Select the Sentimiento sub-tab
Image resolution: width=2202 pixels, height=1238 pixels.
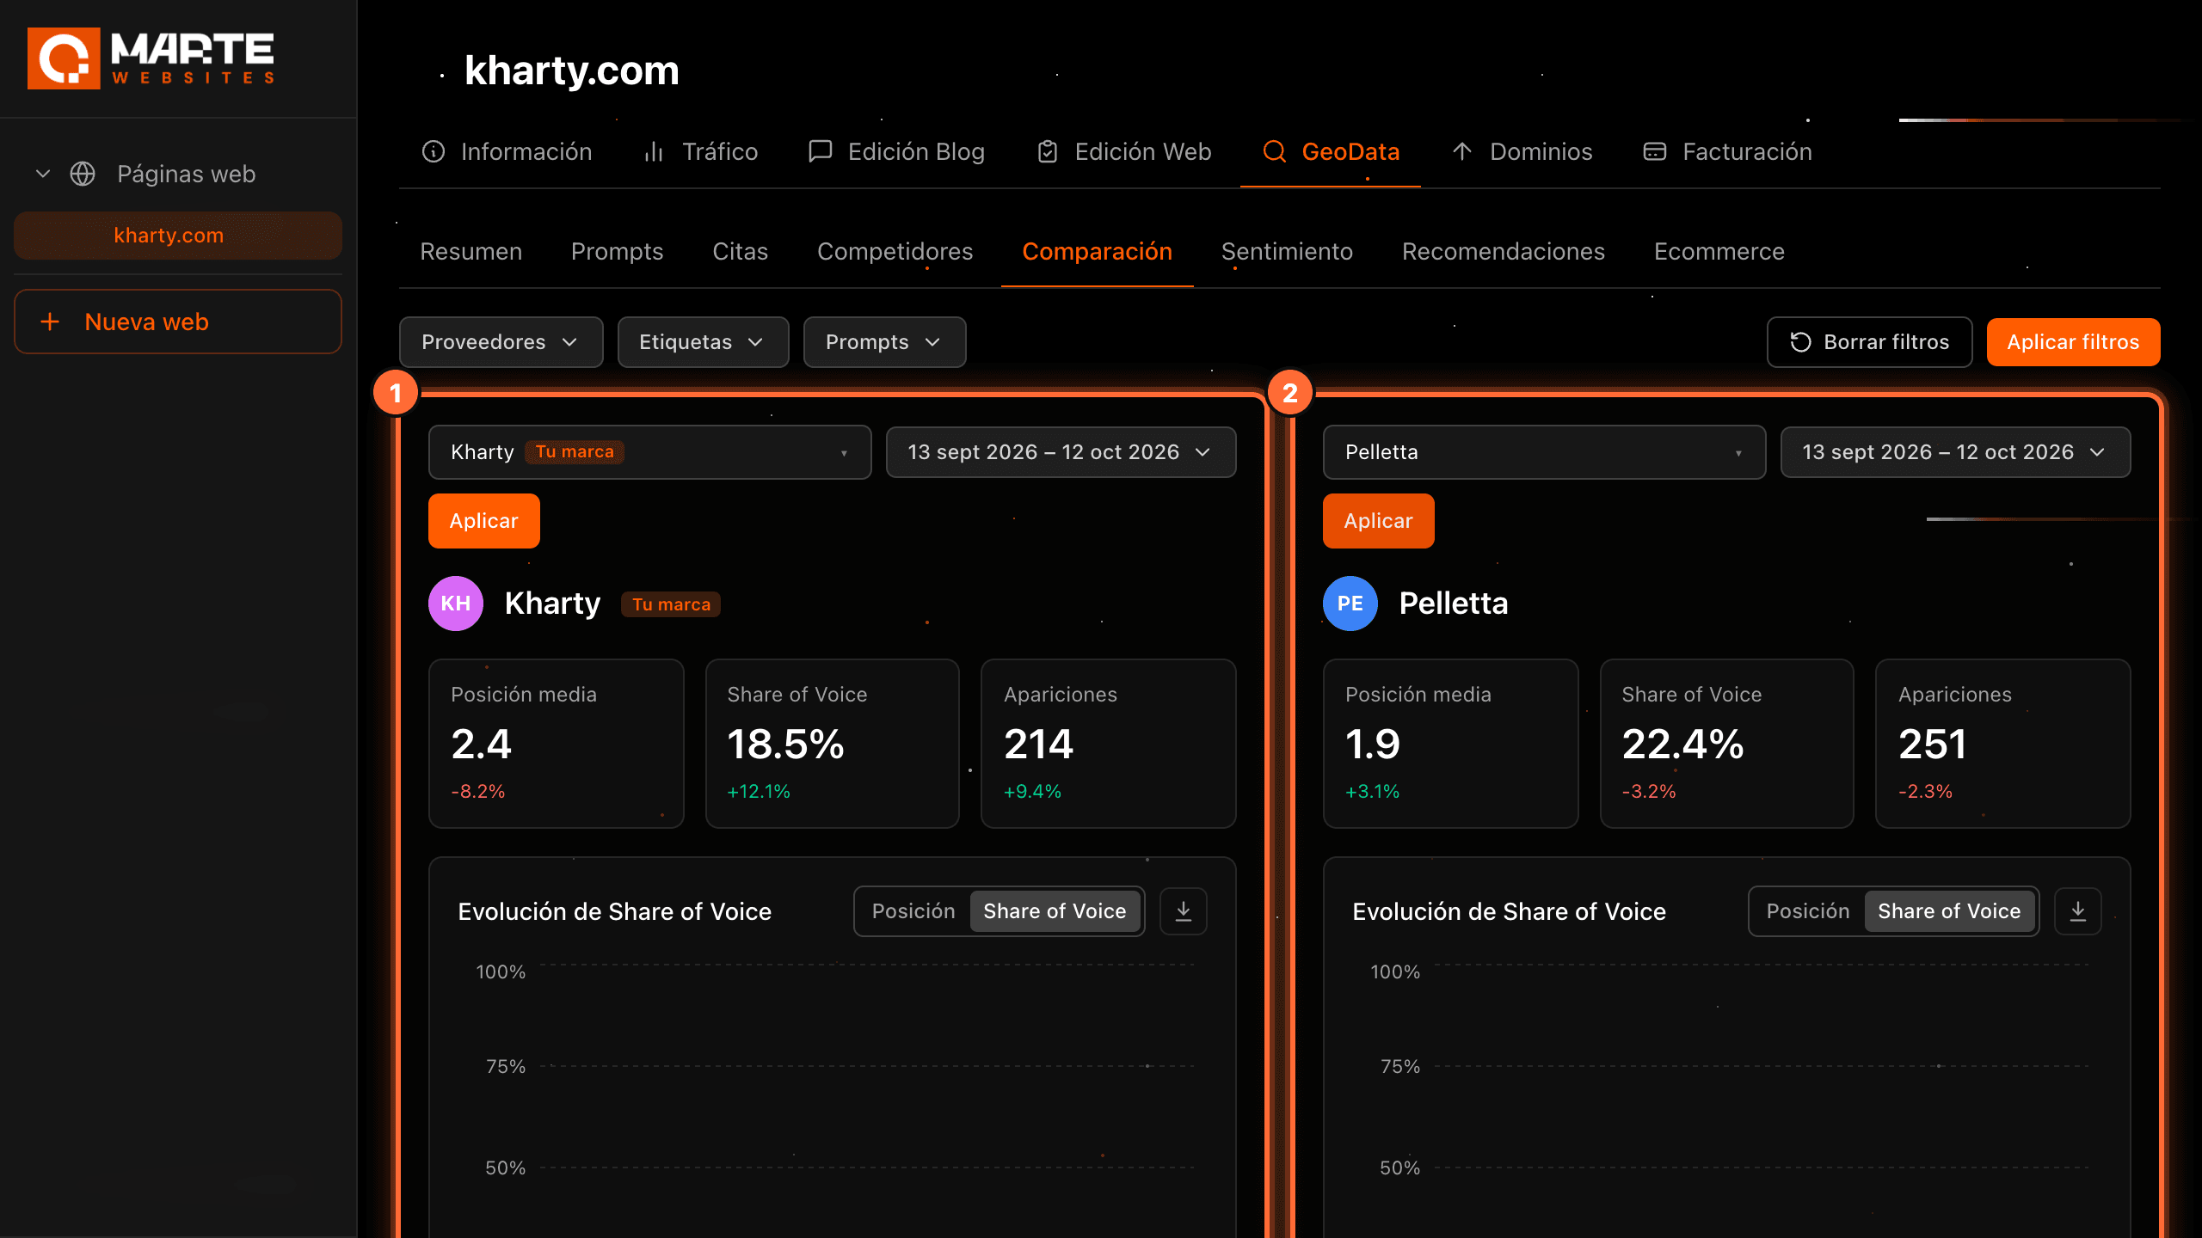click(x=1287, y=251)
